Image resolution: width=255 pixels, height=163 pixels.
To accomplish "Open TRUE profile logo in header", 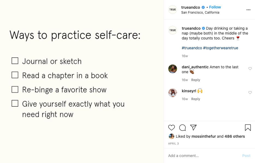I will point(173,10).
